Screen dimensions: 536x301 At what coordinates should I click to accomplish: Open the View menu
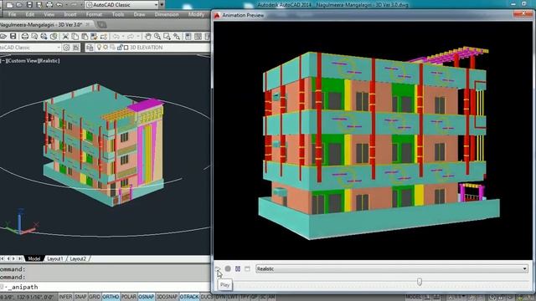pyautogui.click(x=49, y=14)
